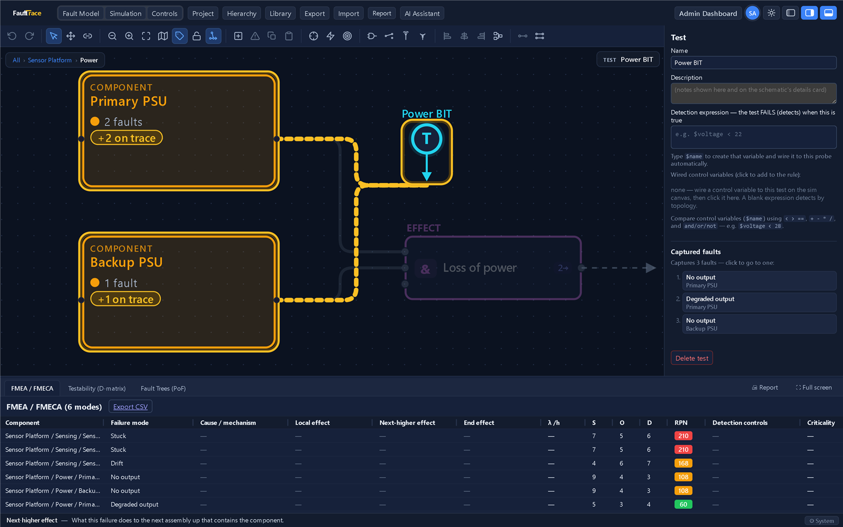Screen dimensions: 843x527
Task: Navigate to Sensor Platform breadcrumb
Action: [x=50, y=60]
